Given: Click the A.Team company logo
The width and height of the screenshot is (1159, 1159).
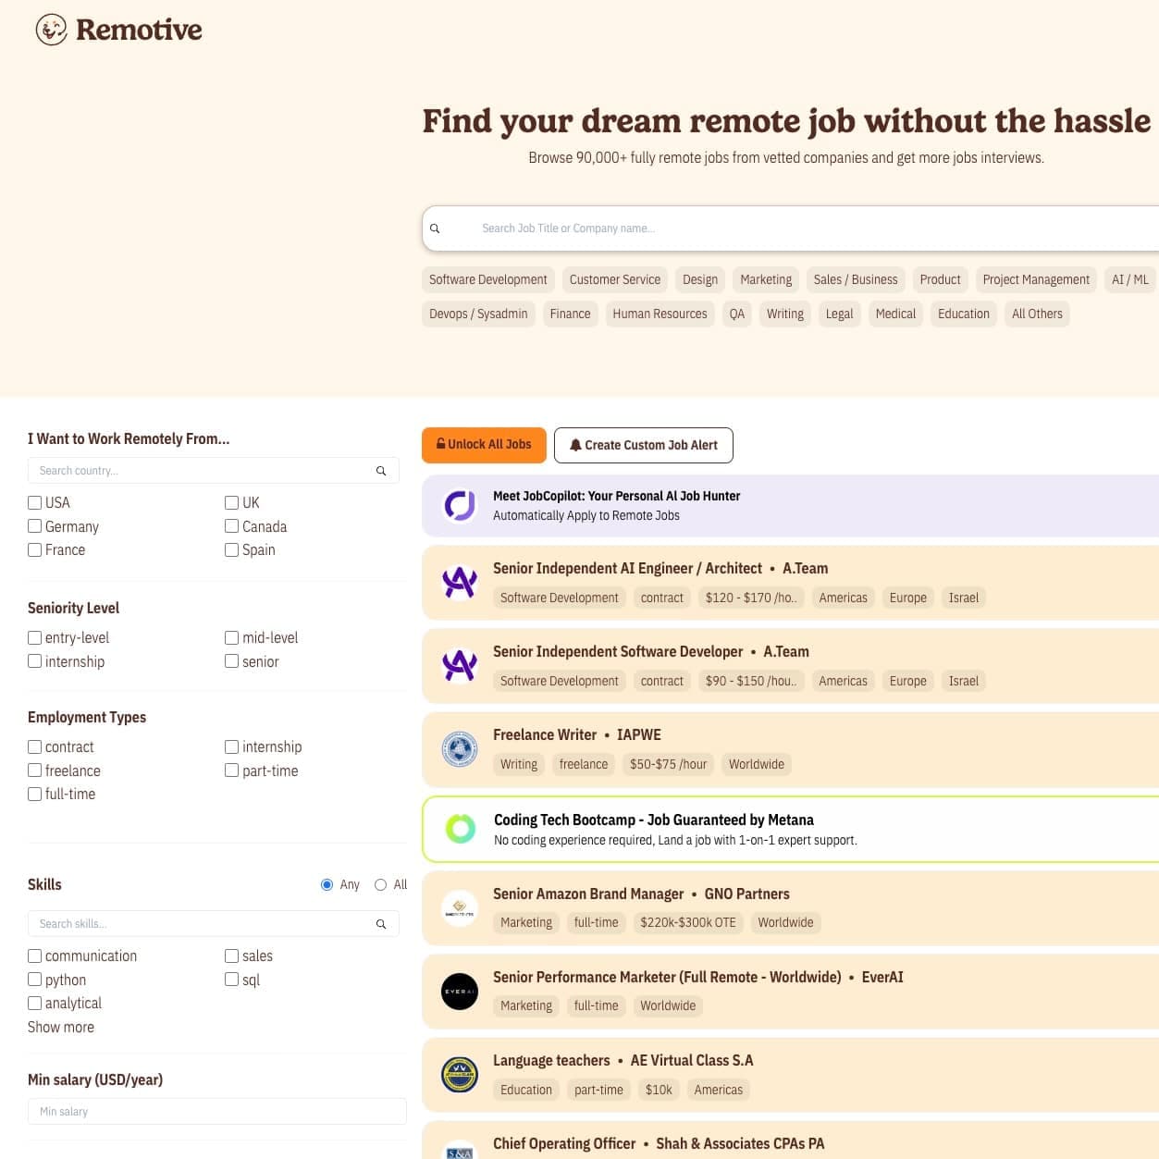Looking at the screenshot, I should 460,583.
